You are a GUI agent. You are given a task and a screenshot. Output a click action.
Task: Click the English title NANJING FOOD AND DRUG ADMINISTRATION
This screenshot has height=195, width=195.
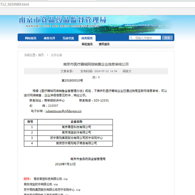pyautogui.click(x=63, y=26)
